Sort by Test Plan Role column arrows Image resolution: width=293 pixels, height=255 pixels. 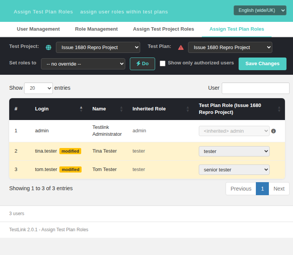point(279,109)
